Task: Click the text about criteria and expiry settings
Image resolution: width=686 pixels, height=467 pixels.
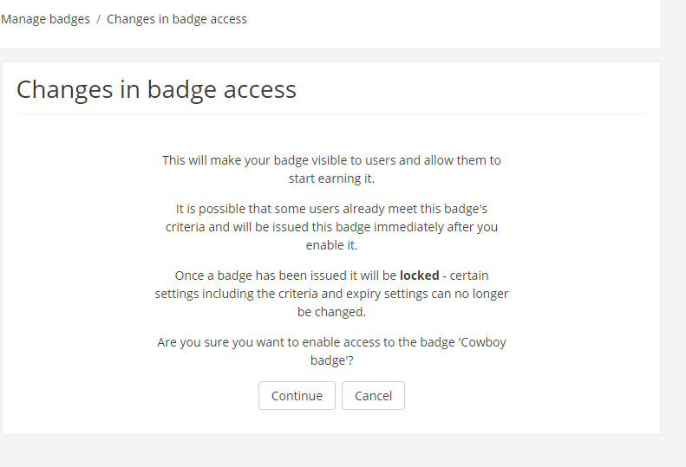Action: [x=331, y=294]
